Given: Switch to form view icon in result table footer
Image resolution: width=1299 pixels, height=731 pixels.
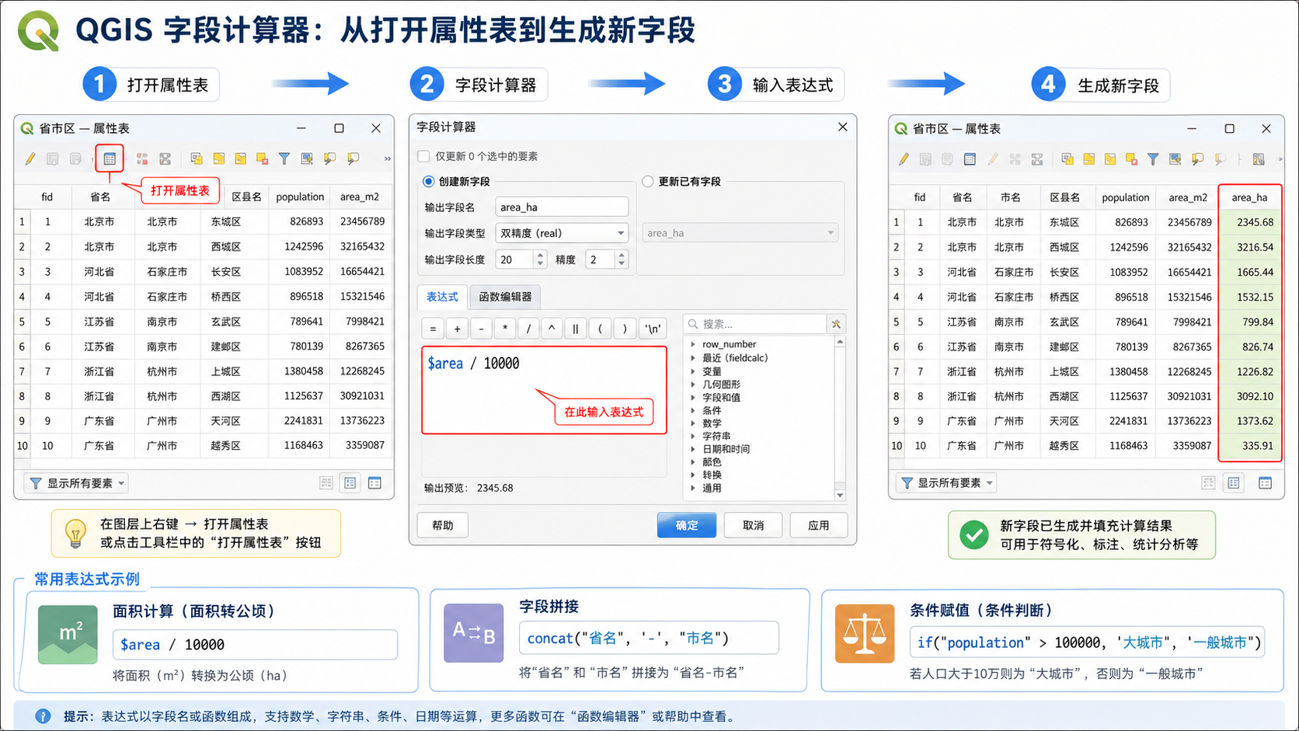Looking at the screenshot, I should point(1234,483).
